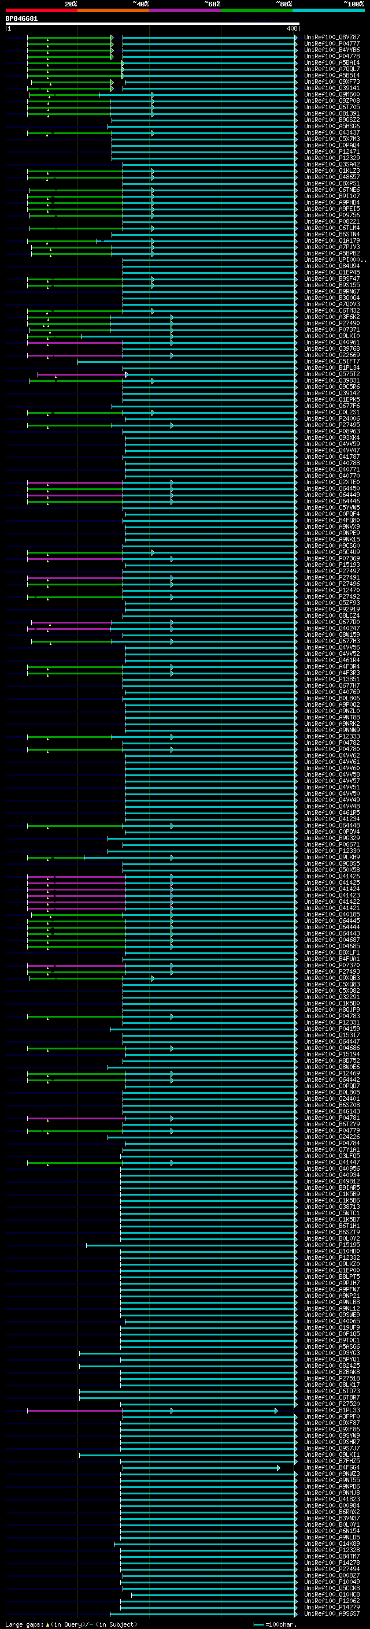Screen dimensions: 370x1629
Task: Select the UniRef100_Q41421 label
Action: (332, 908)
